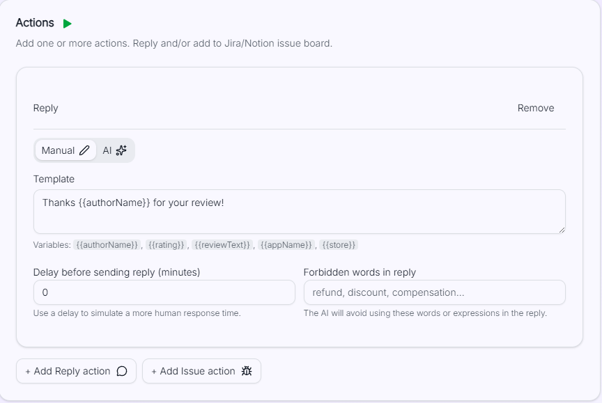This screenshot has width=602, height=403.
Task: Click the pencil icon on Manual
Action: click(x=84, y=150)
